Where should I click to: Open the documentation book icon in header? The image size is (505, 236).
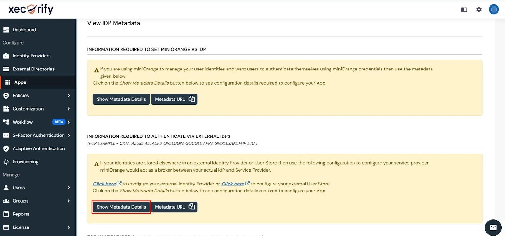[464, 9]
